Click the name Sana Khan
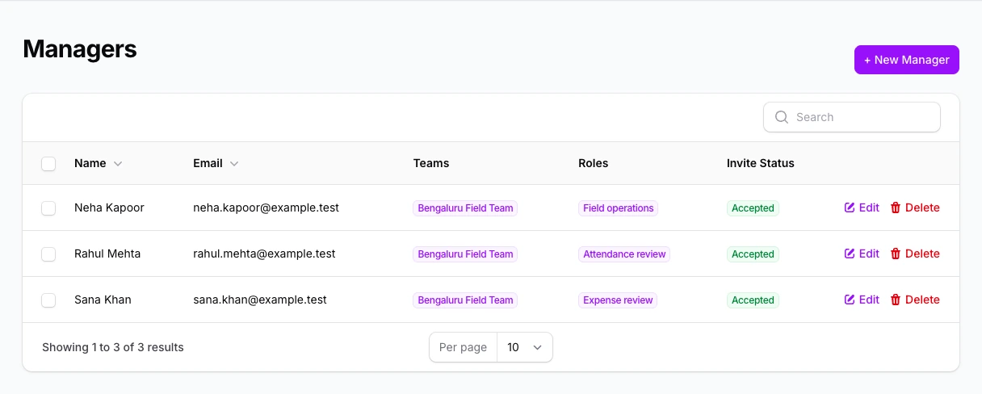This screenshot has width=982, height=394. click(x=103, y=300)
